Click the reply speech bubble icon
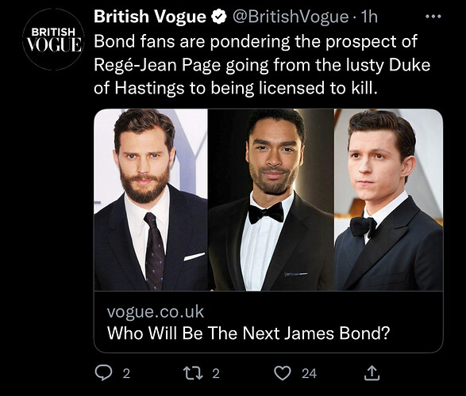 (103, 373)
